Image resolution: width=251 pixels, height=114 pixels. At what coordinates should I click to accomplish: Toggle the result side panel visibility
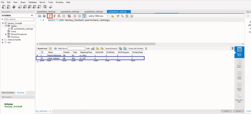point(232,48)
